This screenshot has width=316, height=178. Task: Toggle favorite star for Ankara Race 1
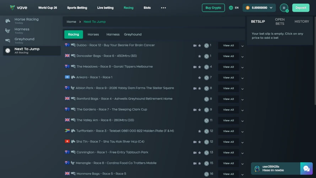pyautogui.click(x=199, y=78)
